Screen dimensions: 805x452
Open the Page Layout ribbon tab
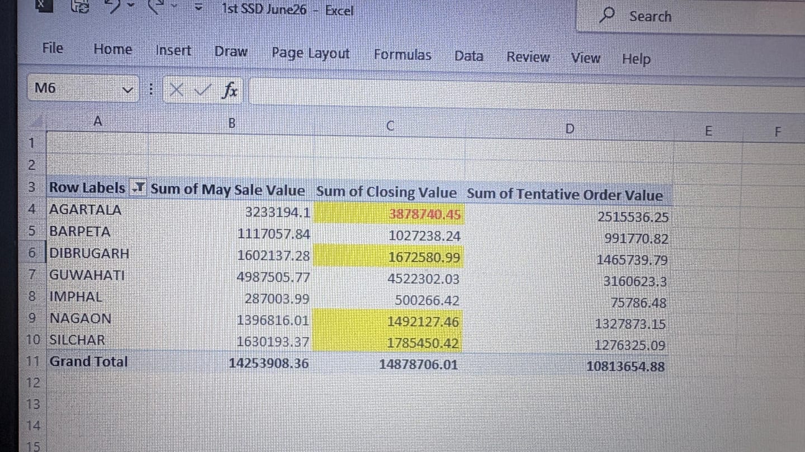pyautogui.click(x=310, y=53)
